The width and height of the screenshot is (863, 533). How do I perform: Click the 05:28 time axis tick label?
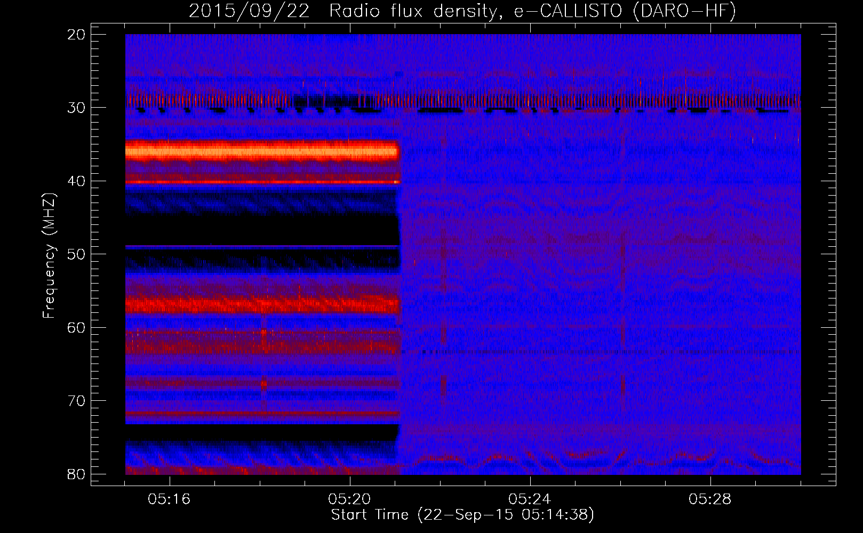coord(710,499)
